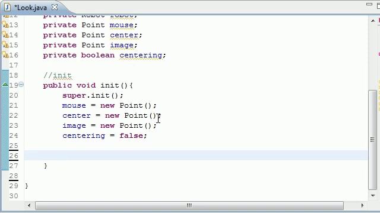The height and width of the screenshot is (213, 380).
Task: Click line number 30 in gutter
Action: [14, 196]
